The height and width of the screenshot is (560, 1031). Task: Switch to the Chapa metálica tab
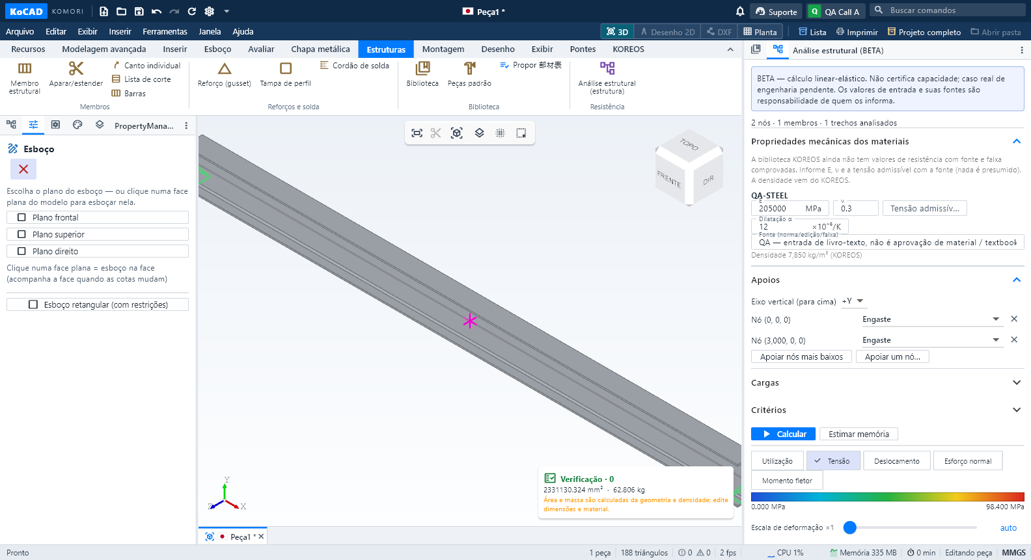320,49
